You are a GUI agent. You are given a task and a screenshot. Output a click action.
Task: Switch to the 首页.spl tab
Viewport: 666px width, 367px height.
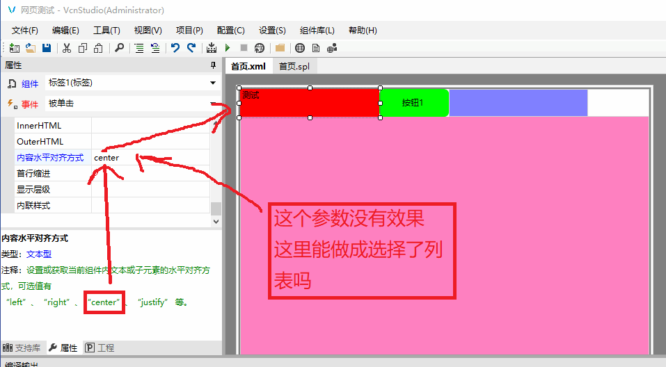click(x=294, y=66)
